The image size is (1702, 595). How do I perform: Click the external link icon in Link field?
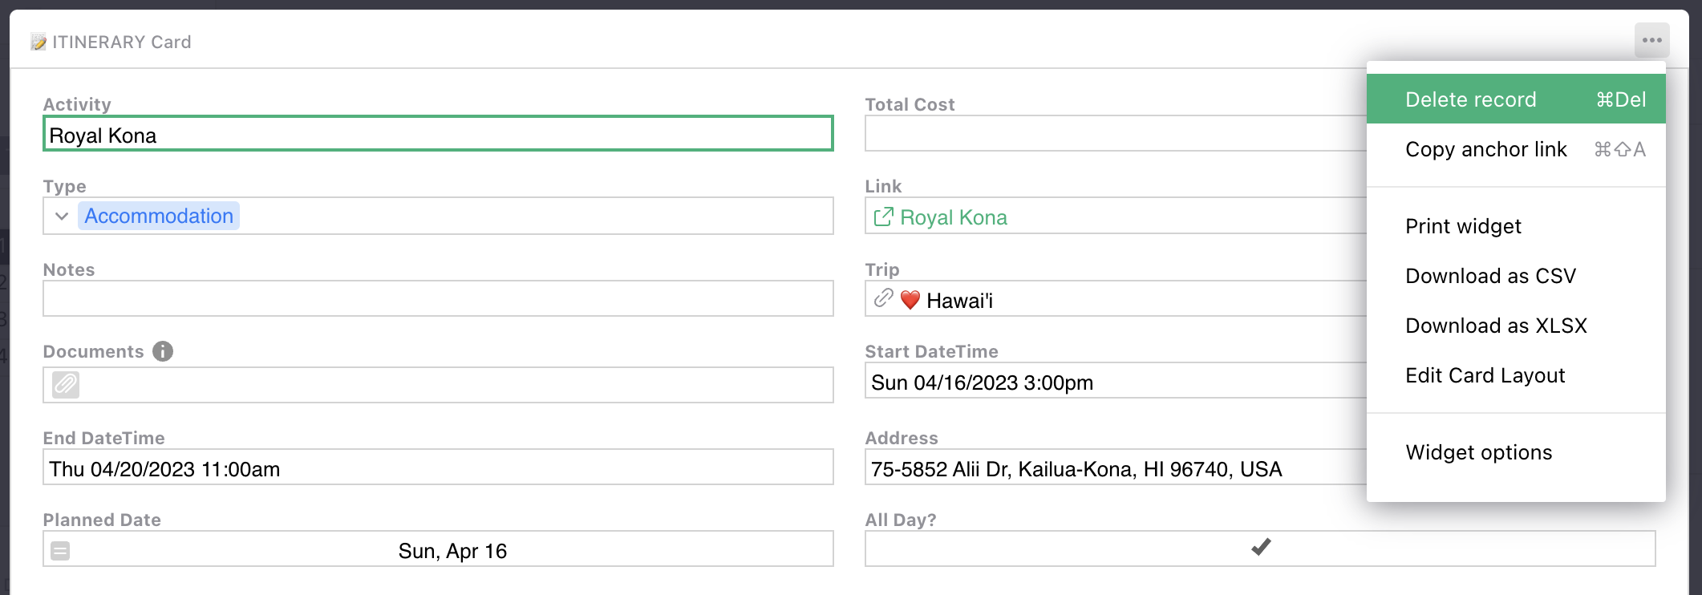pyautogui.click(x=883, y=217)
